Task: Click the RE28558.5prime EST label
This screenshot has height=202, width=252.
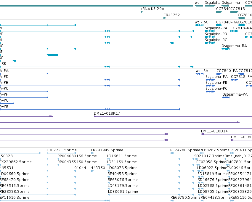Action: tap(15, 192)
